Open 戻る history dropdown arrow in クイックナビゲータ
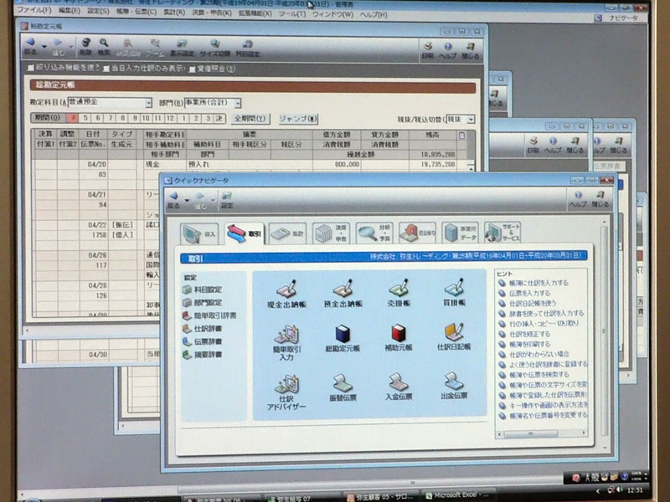Viewport: 670px width, 502px height. tap(187, 200)
